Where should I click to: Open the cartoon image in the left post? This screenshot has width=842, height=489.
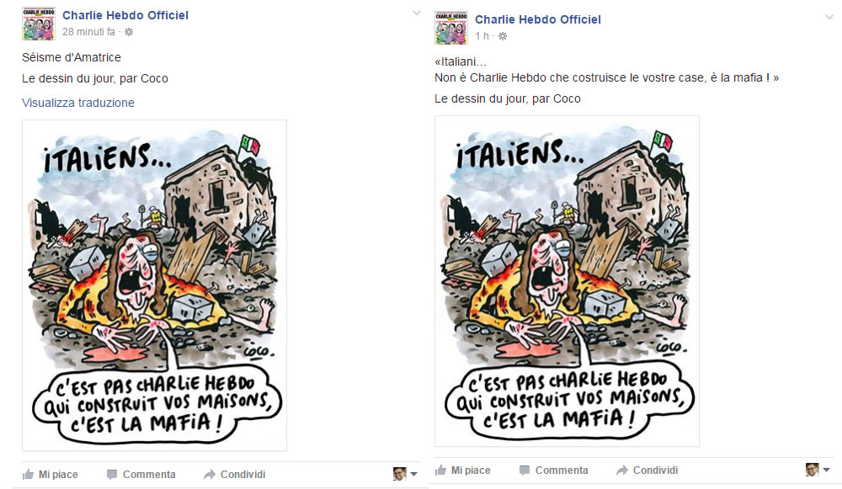click(x=155, y=285)
